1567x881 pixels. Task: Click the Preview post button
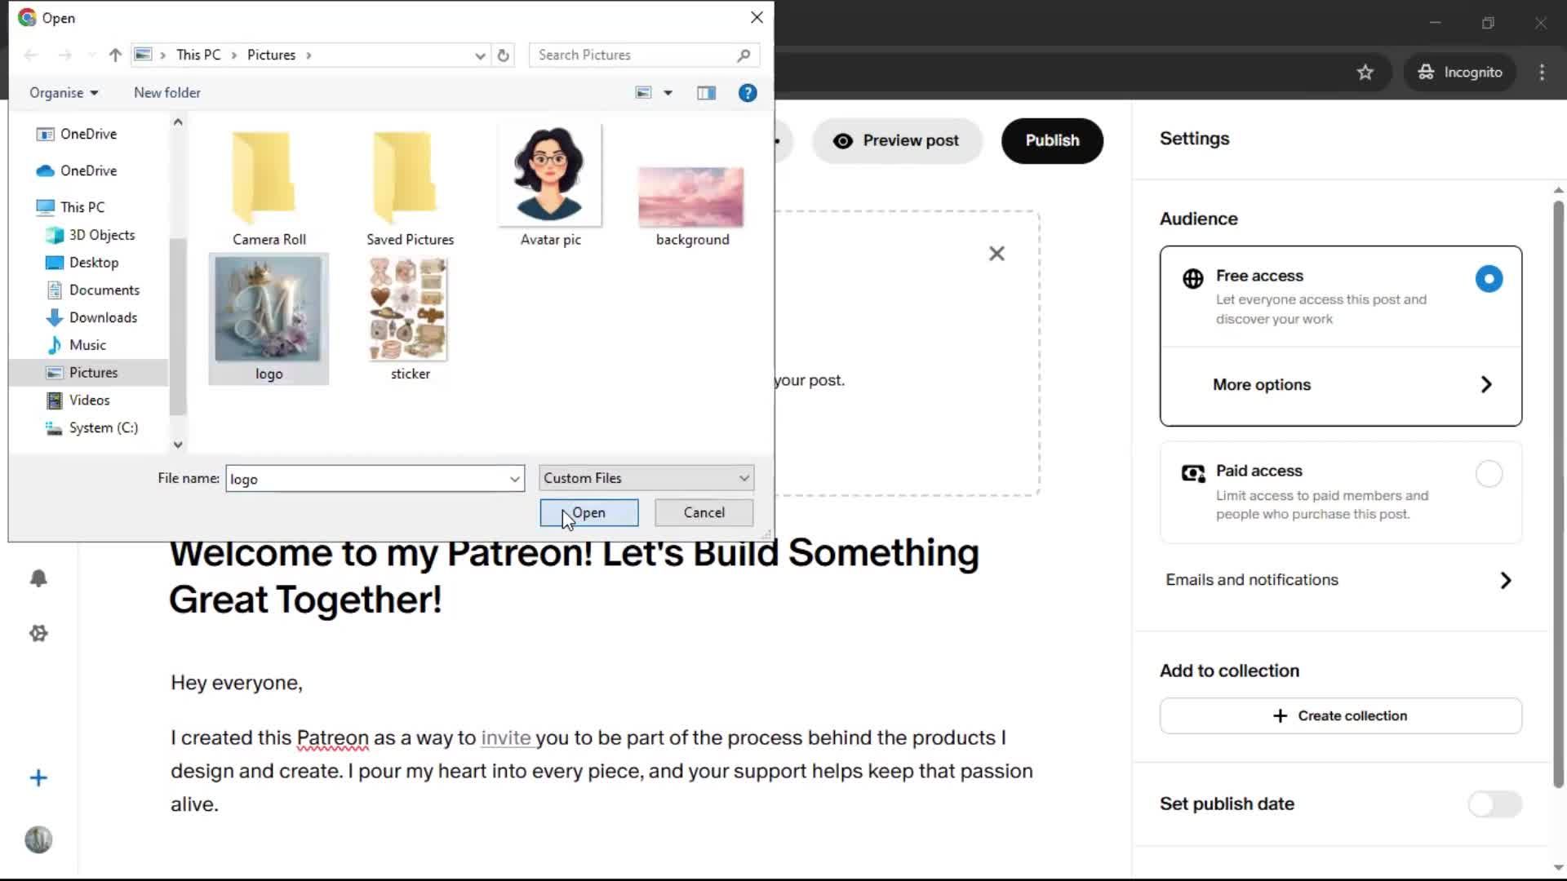pyautogui.click(x=896, y=140)
